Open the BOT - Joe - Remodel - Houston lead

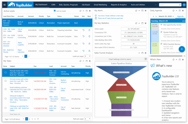7,23
